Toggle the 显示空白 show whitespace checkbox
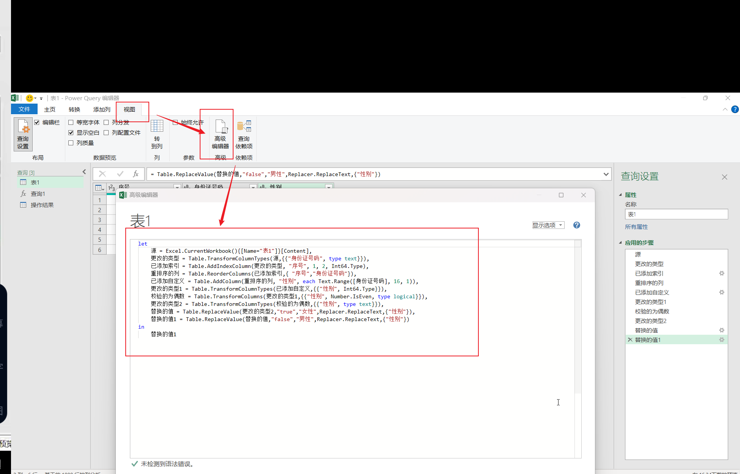Image resolution: width=740 pixels, height=474 pixels. (x=71, y=132)
